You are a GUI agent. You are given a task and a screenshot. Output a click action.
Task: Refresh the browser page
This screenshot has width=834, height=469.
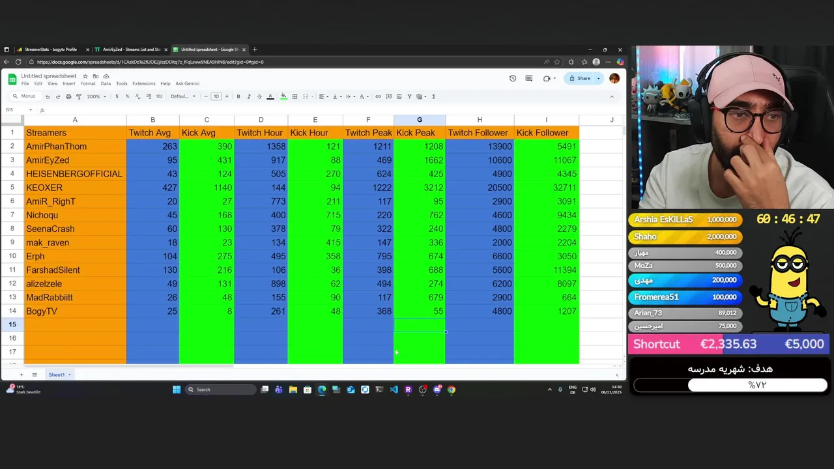pyautogui.click(x=18, y=62)
